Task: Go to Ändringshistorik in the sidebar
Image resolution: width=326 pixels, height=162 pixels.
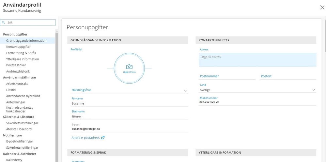Action: [18, 71]
